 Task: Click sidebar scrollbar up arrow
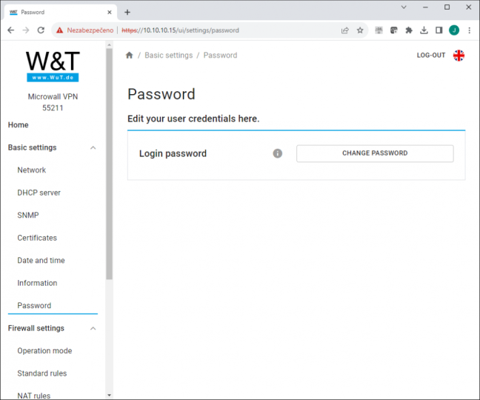[110, 44]
